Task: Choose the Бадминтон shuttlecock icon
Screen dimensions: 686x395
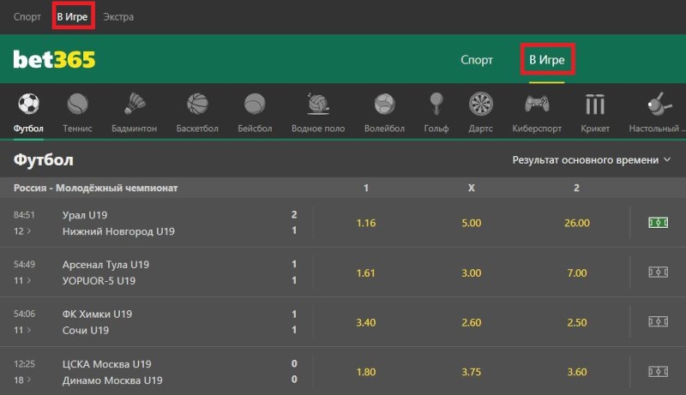Action: click(134, 105)
